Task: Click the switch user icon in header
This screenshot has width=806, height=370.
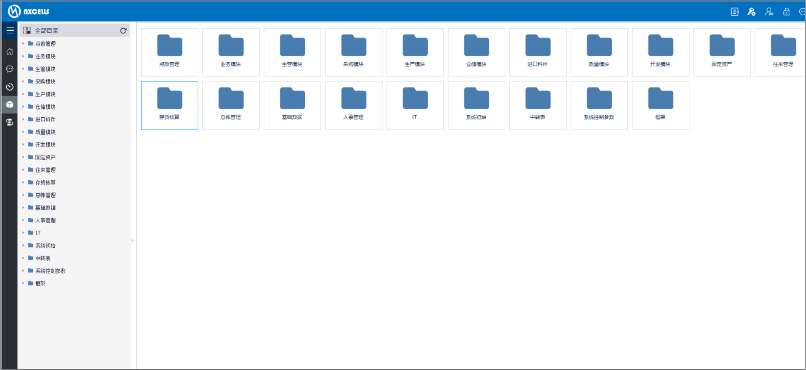Action: (769, 12)
